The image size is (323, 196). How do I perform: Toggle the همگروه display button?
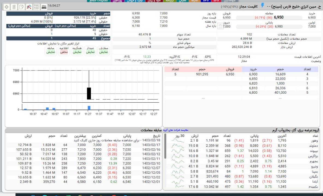pyautogui.click(x=77, y=50)
